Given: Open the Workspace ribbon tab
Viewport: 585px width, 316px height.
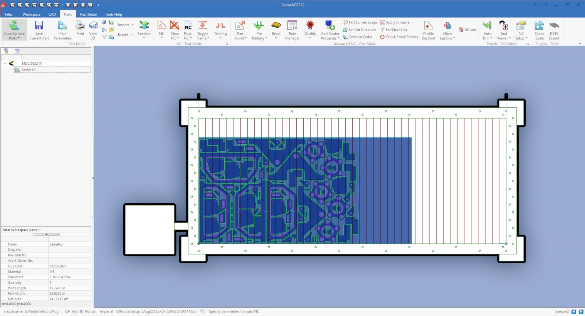Looking at the screenshot, I should coord(31,14).
